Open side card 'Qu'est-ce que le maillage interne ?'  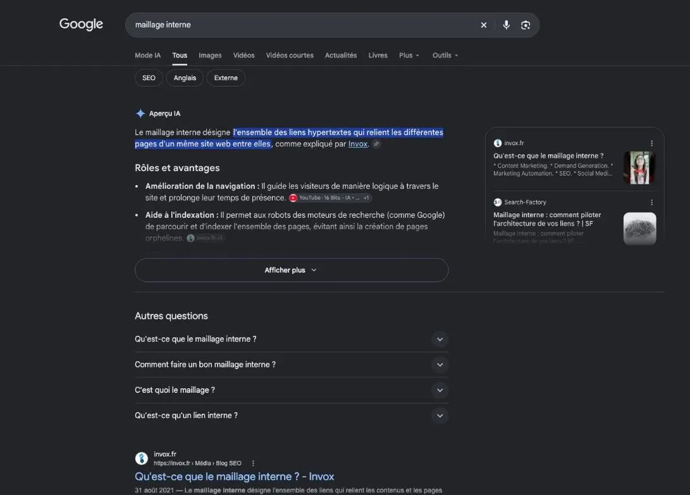point(548,156)
